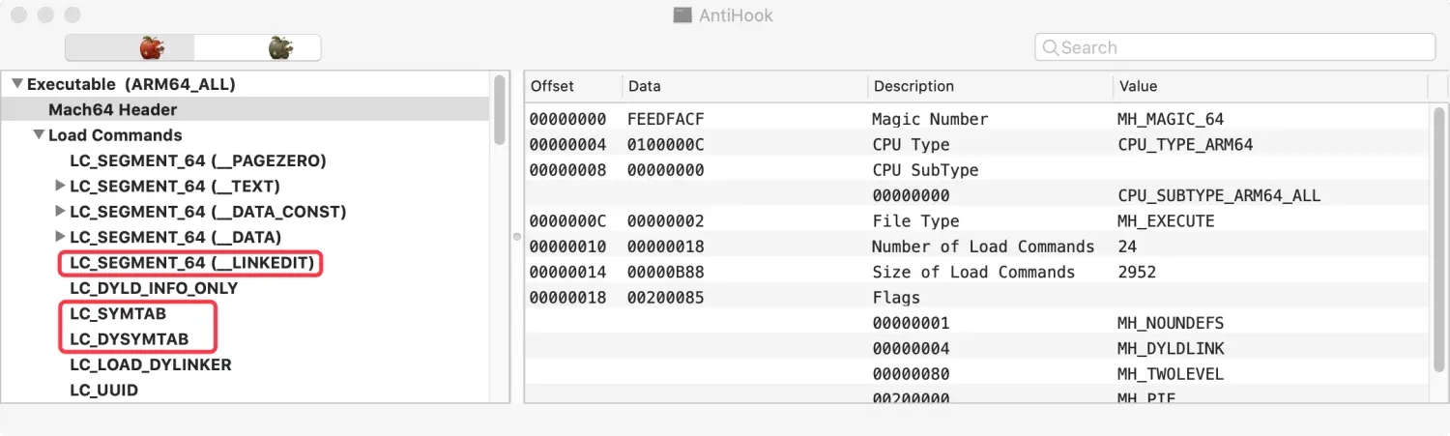Select the red apple view mode button
The image size is (1450, 436).
152,47
